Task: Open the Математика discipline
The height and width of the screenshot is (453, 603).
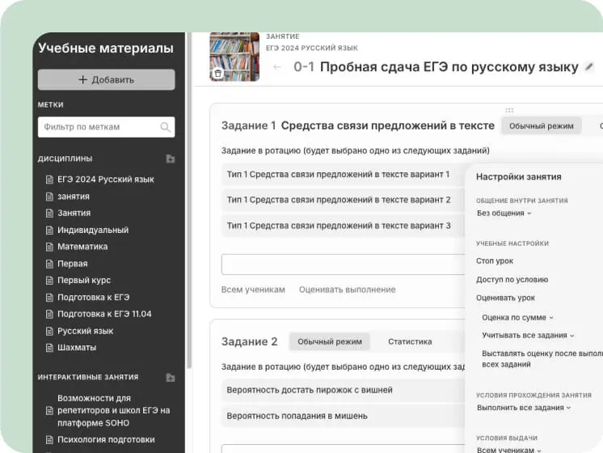Action: point(82,247)
